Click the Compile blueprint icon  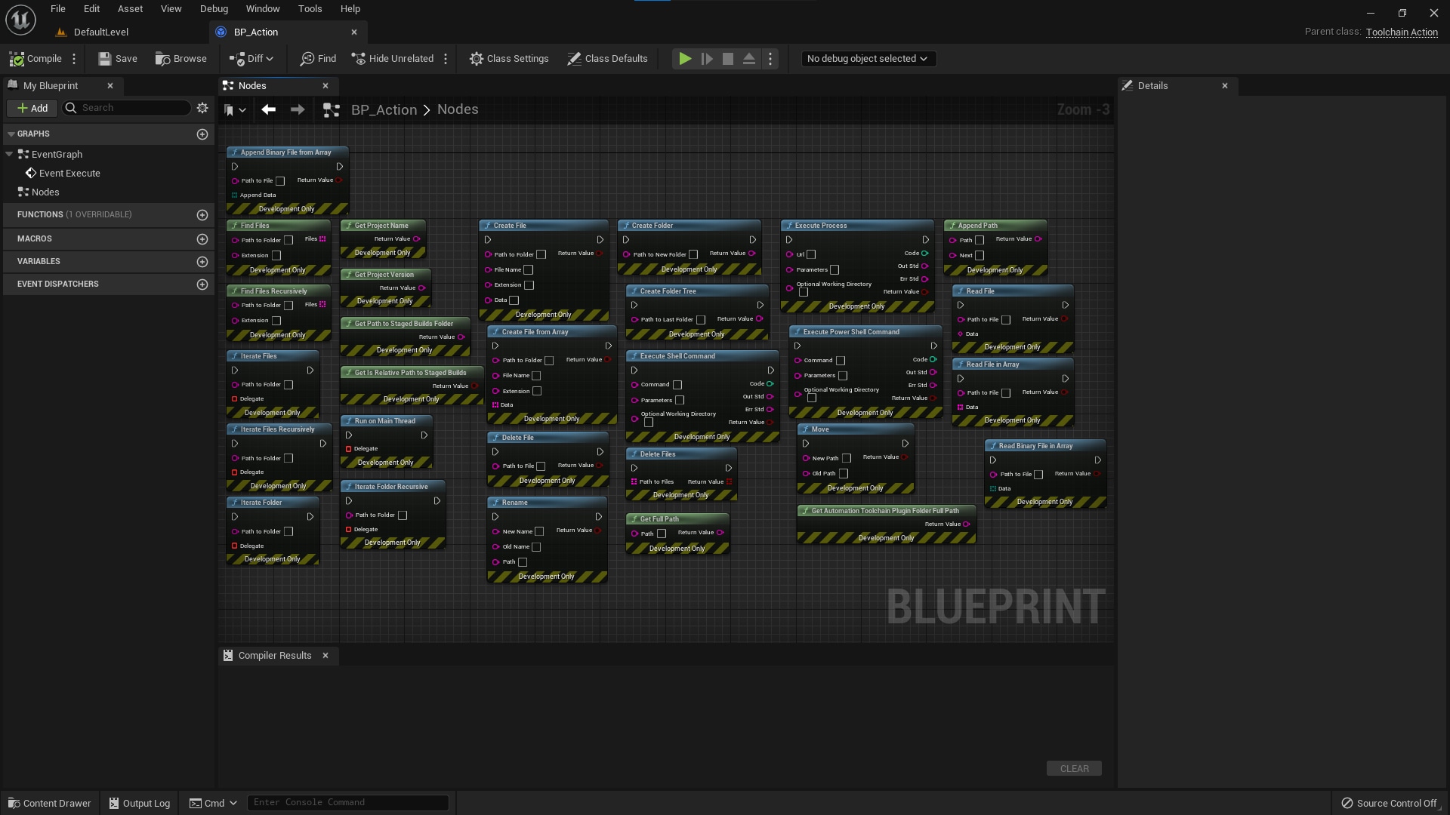[x=35, y=59]
